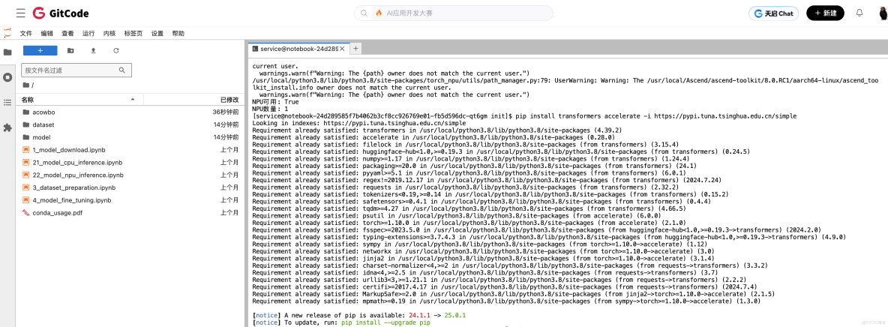
Task: Click the model folder icon
Action: pyautogui.click(x=26, y=137)
